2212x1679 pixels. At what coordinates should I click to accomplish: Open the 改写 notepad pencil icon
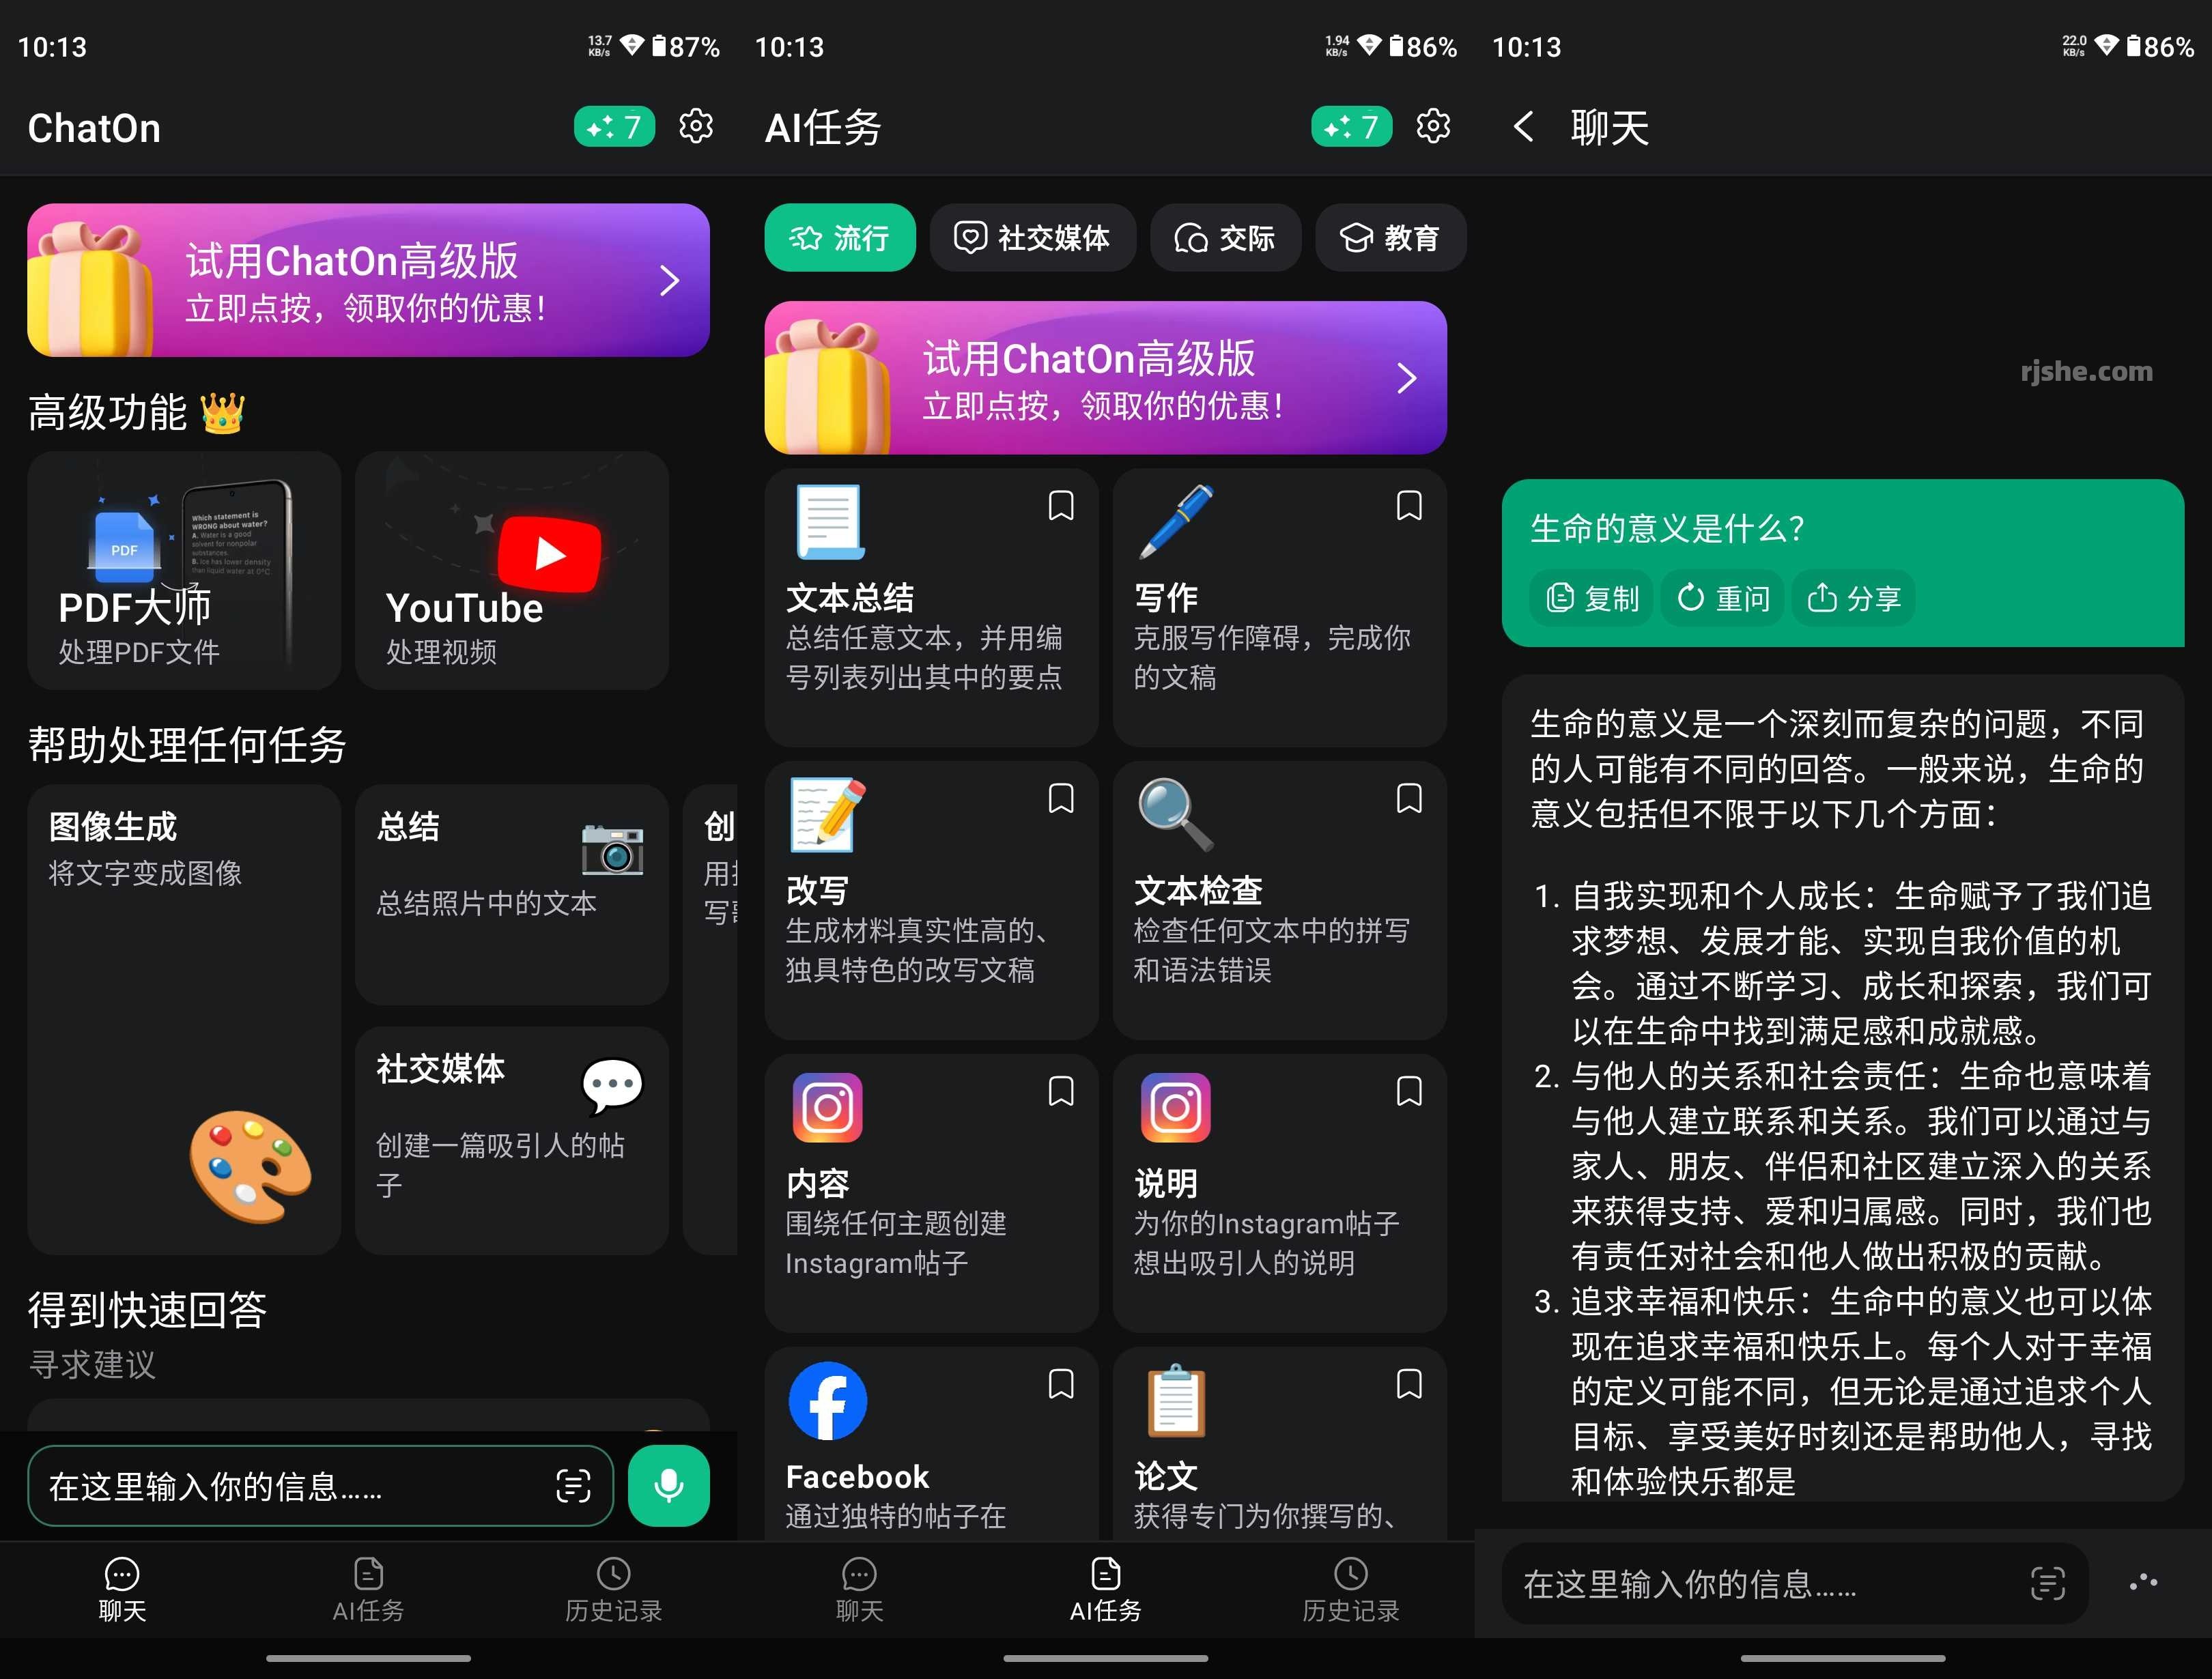(828, 814)
